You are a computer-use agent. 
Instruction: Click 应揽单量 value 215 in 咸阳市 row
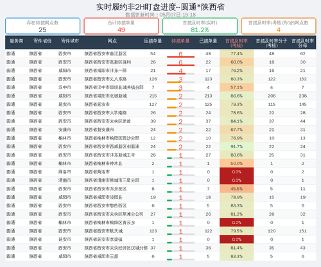[x=153, y=96]
